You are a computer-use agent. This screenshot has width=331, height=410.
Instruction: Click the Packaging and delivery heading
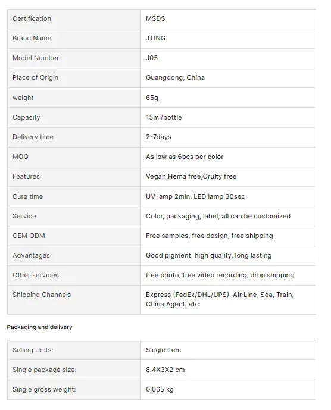(x=39, y=327)
